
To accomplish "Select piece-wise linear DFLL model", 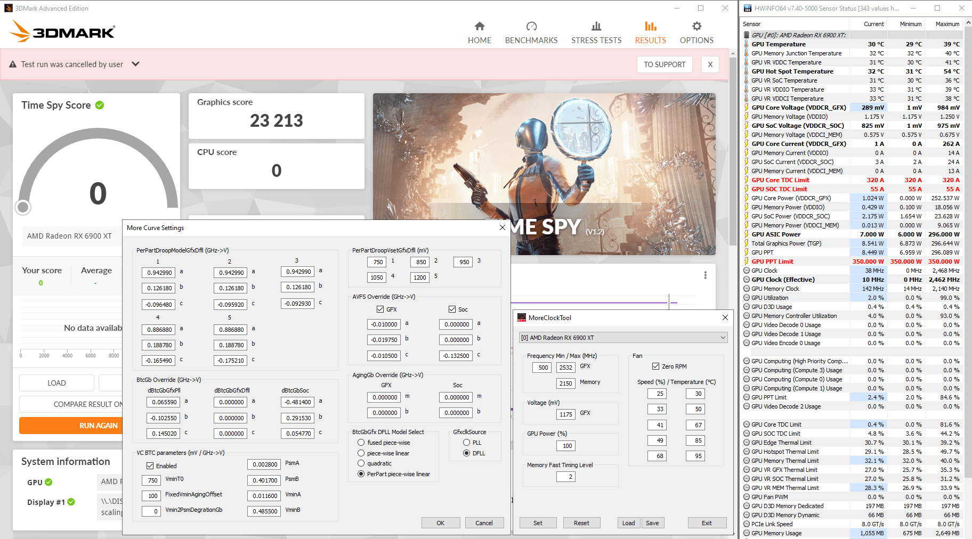I will pos(361,453).
